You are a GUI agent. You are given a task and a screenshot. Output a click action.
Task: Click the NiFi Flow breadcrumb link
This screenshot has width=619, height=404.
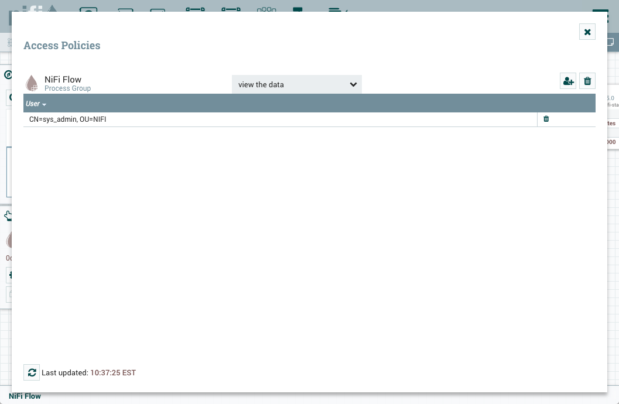tap(25, 396)
